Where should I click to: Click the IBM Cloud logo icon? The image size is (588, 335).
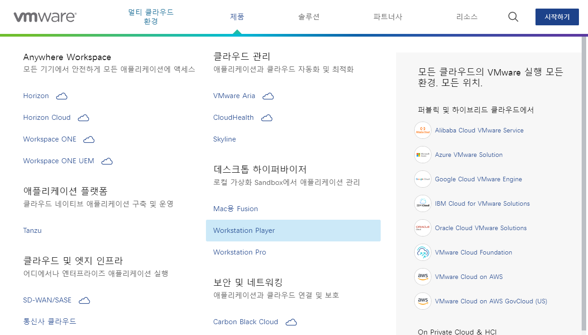[x=423, y=203]
